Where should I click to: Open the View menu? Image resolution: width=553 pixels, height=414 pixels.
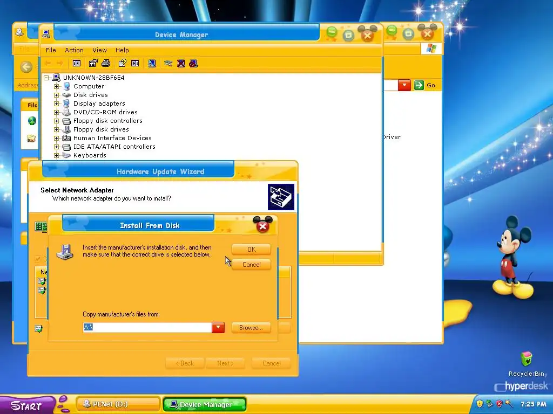coord(99,50)
